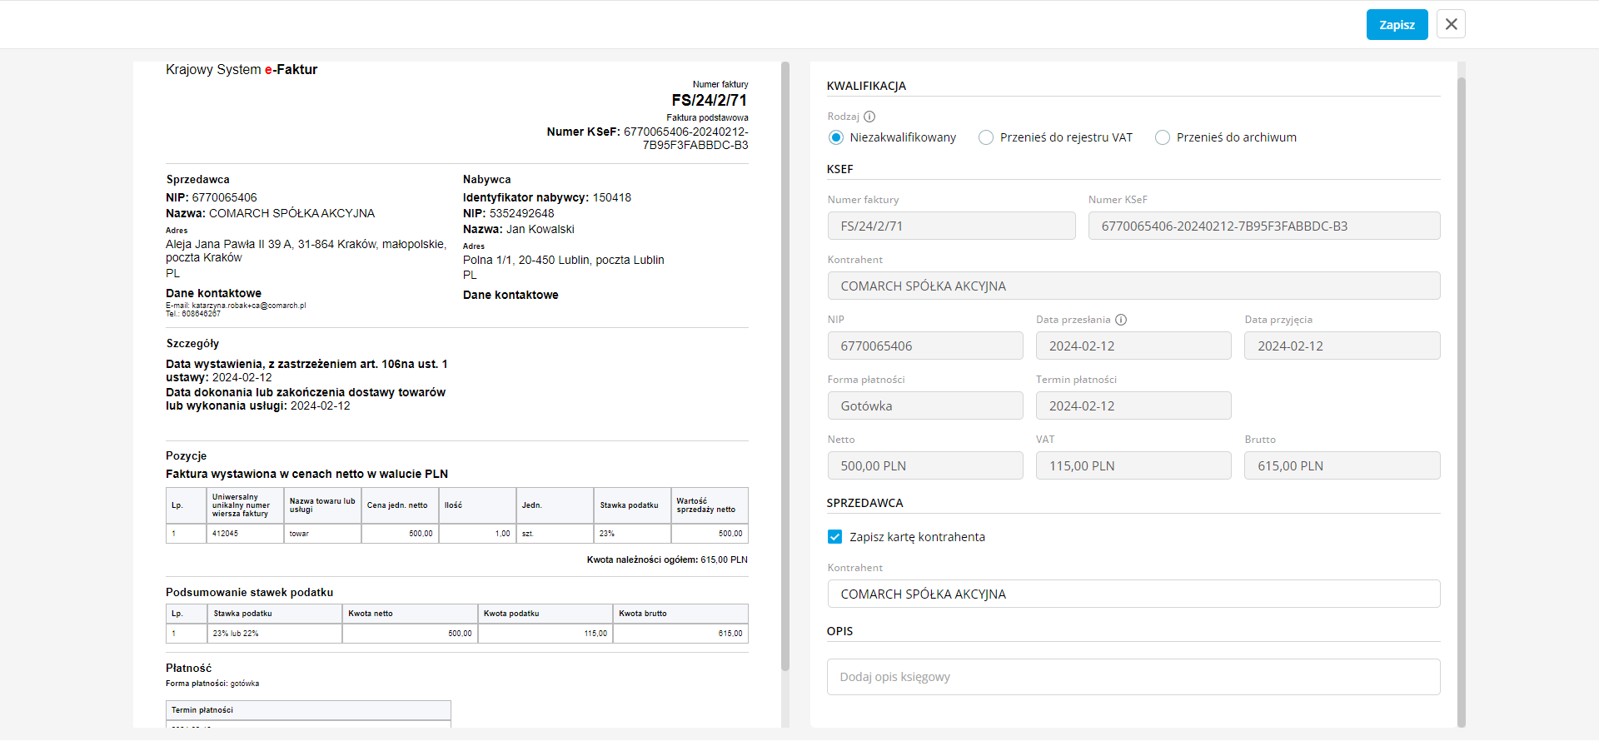Select Przenieś do rejestru VAT option
The image size is (1599, 741).
(986, 137)
